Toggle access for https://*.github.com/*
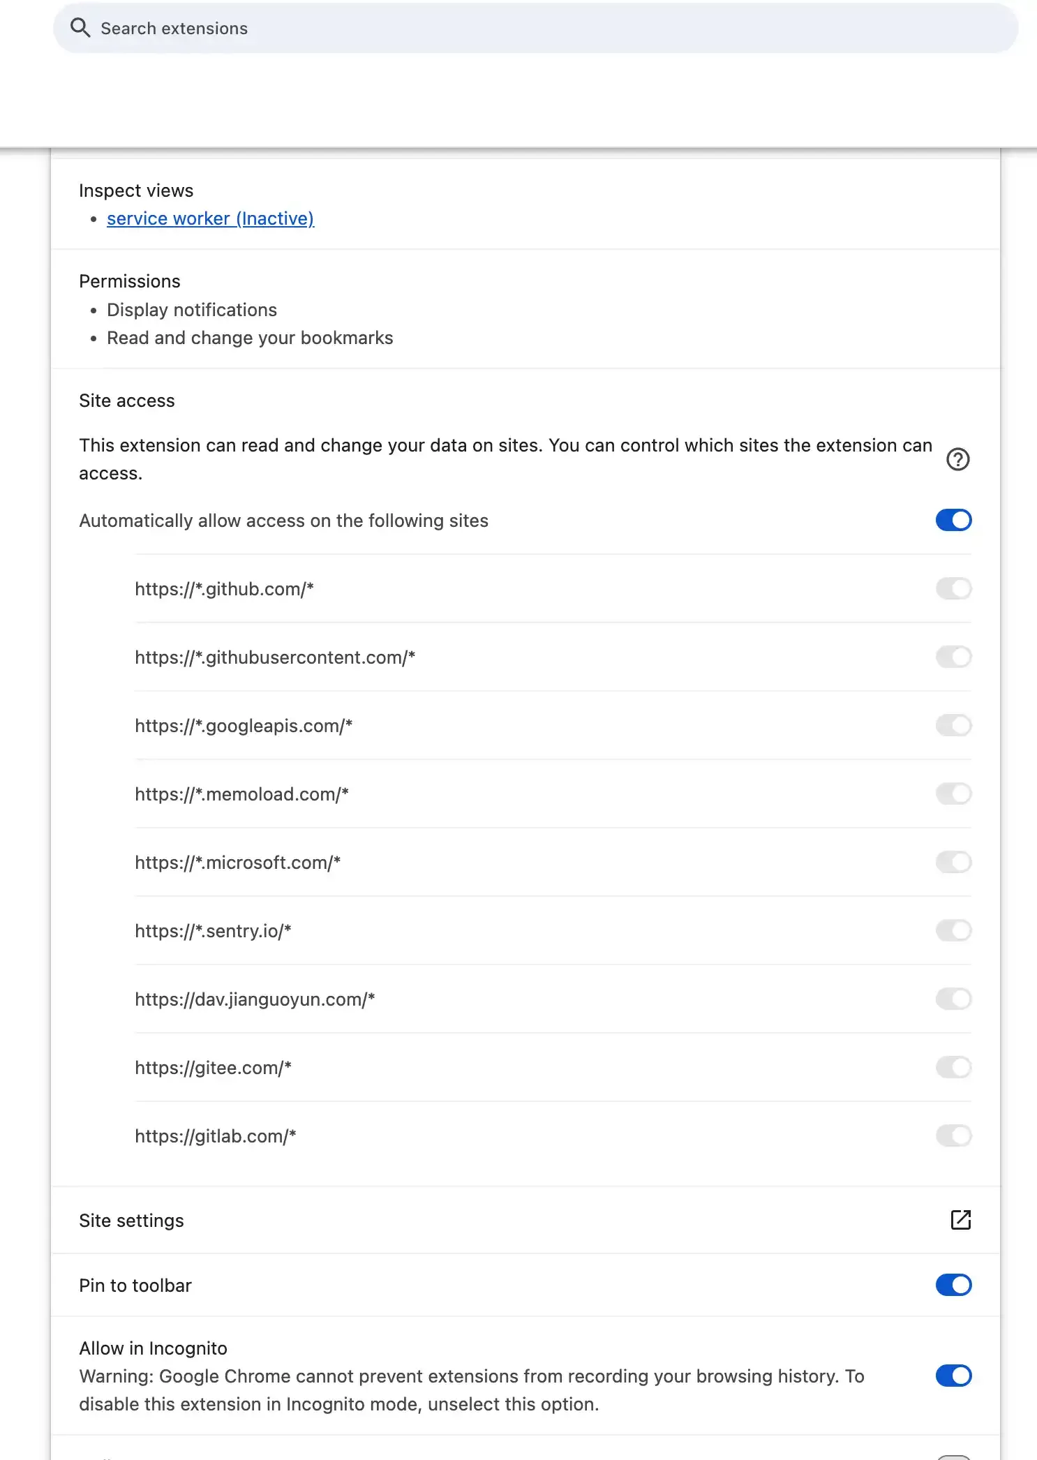 (953, 588)
